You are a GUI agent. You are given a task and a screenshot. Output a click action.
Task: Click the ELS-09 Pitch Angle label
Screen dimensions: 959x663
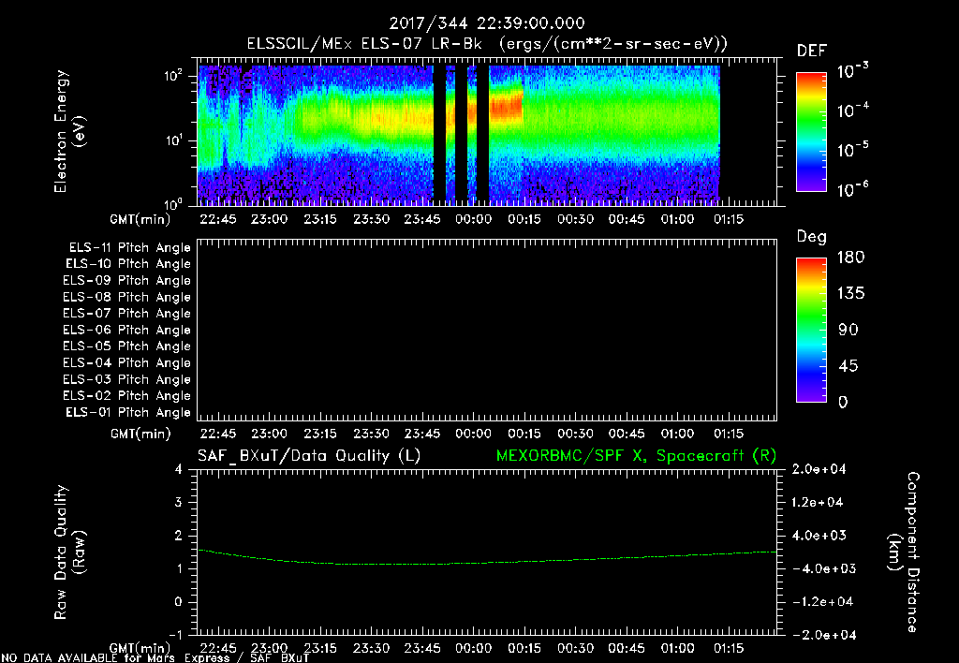(x=127, y=281)
